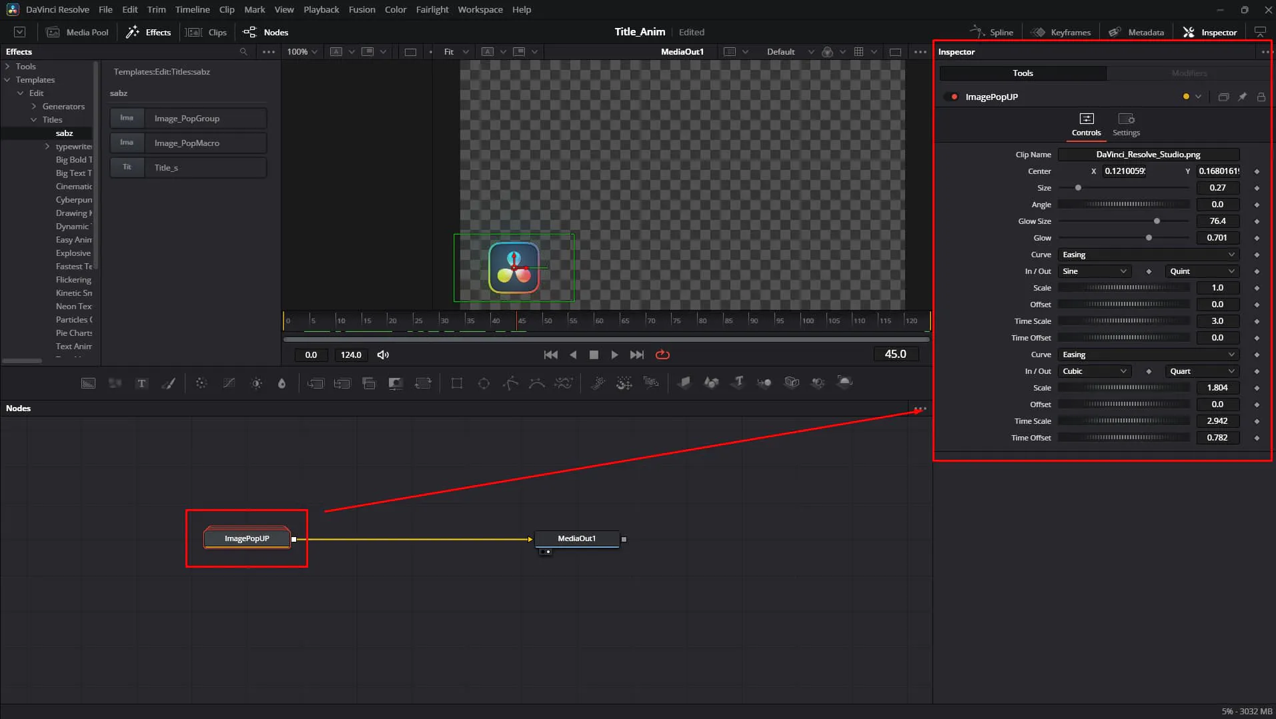The width and height of the screenshot is (1276, 719).
Task: Open the Fit viewer zoom dropdown
Action: 456,52
